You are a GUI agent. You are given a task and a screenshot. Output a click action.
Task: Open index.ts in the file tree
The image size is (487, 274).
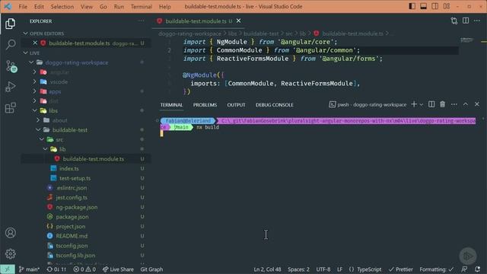tap(69, 168)
